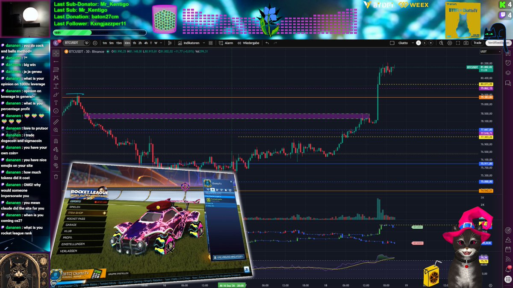Open the Trade panel button
Image resolution: width=513 pixels, height=288 pixels.
pyautogui.click(x=478, y=43)
